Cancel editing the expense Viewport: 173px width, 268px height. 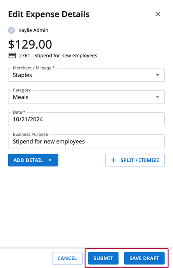click(67, 258)
